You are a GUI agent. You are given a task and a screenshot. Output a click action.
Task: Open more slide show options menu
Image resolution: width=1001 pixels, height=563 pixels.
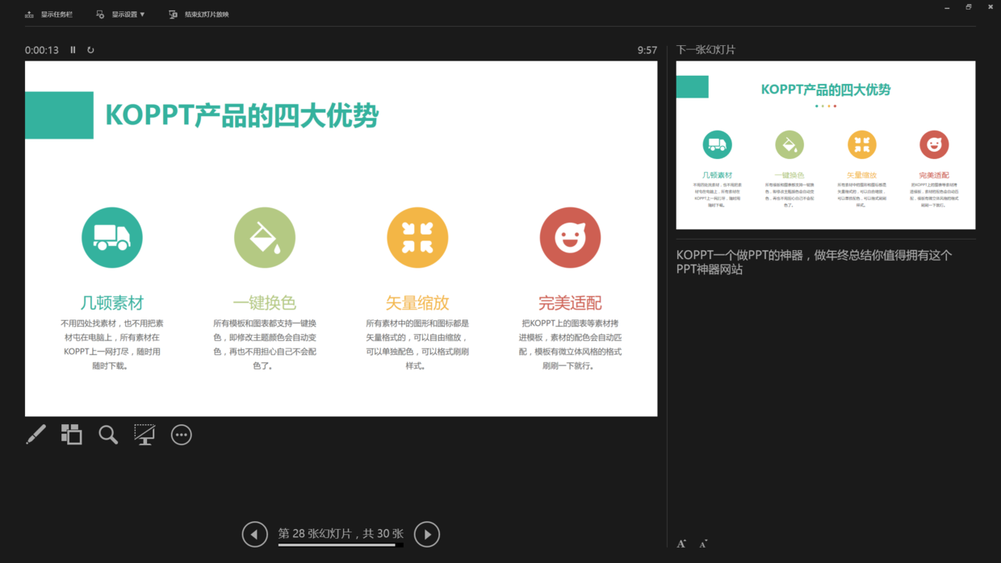(x=182, y=435)
